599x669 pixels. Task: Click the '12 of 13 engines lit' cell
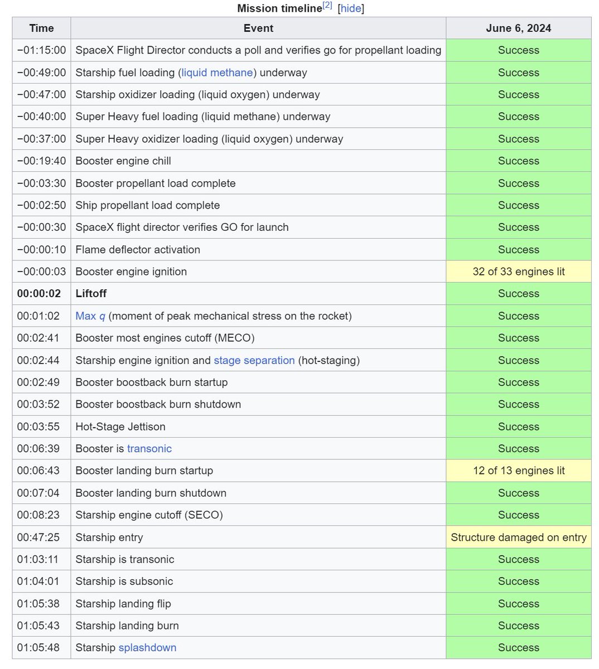tap(519, 471)
